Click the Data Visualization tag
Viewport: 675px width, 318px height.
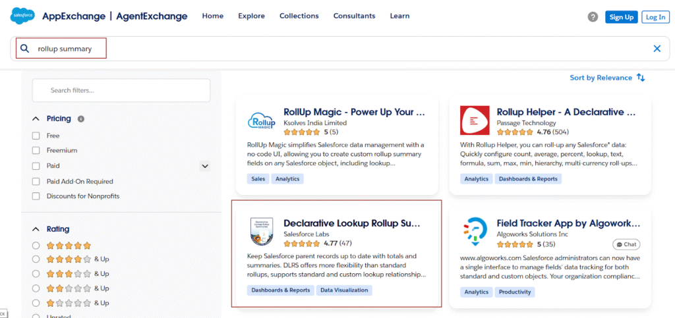coord(344,290)
